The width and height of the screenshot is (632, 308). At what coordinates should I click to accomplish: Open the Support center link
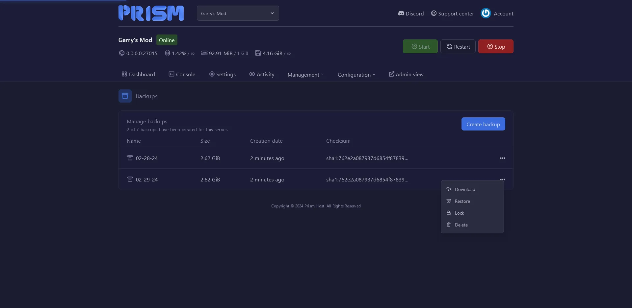point(452,13)
